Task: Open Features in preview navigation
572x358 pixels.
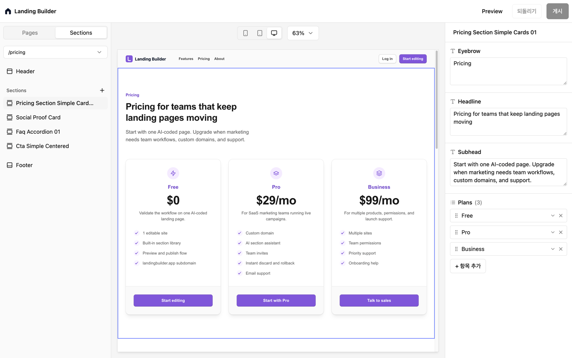Action: click(x=186, y=59)
